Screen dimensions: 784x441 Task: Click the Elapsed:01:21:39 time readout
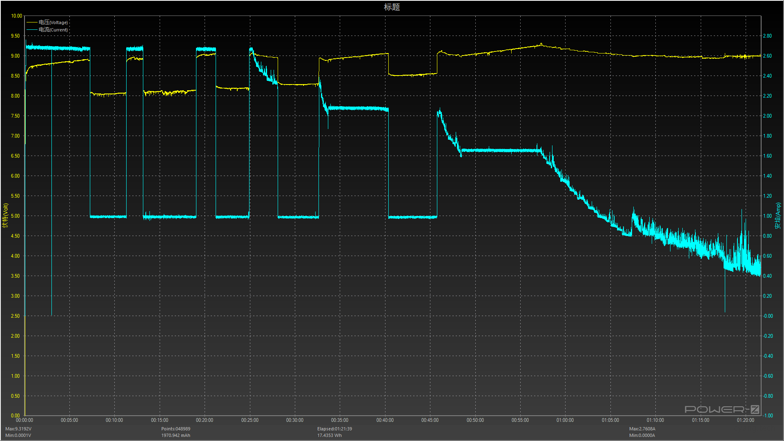coord(334,429)
